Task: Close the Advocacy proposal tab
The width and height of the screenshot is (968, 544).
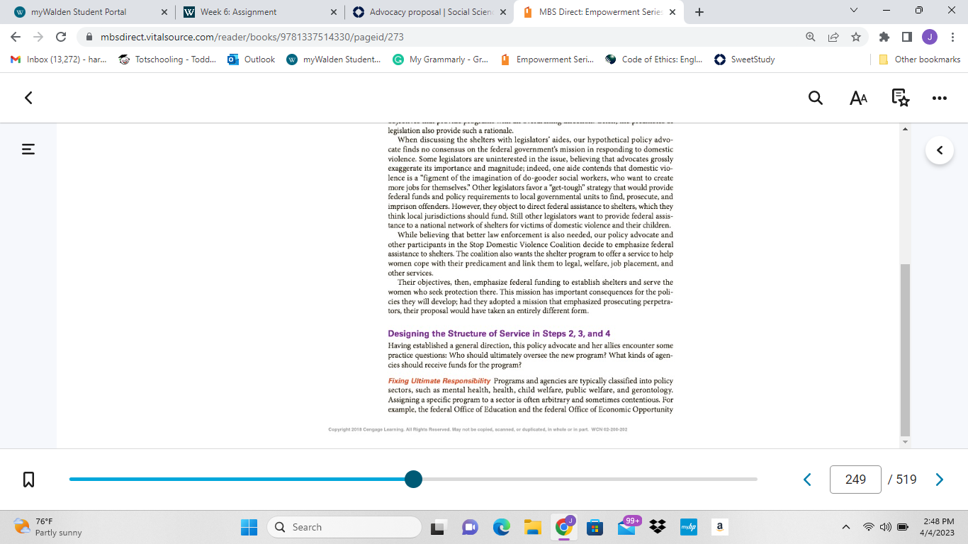Action: click(x=503, y=12)
